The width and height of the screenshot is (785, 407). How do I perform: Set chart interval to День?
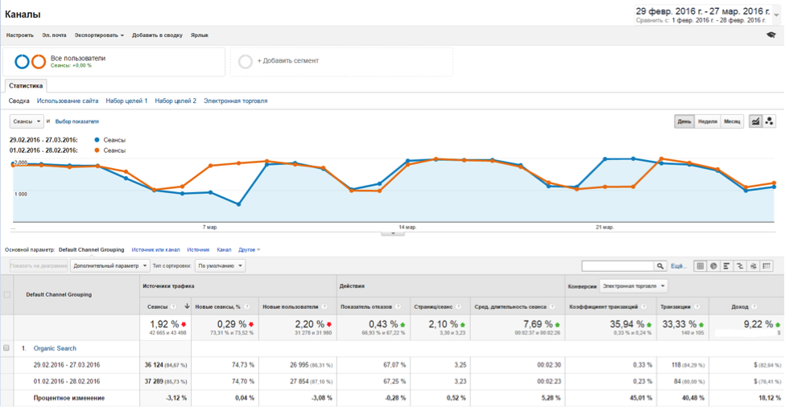pos(684,121)
